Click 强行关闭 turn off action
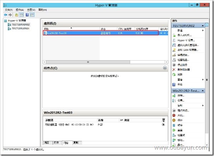Viewport: 214px width, 156px height. [x=183, y=110]
